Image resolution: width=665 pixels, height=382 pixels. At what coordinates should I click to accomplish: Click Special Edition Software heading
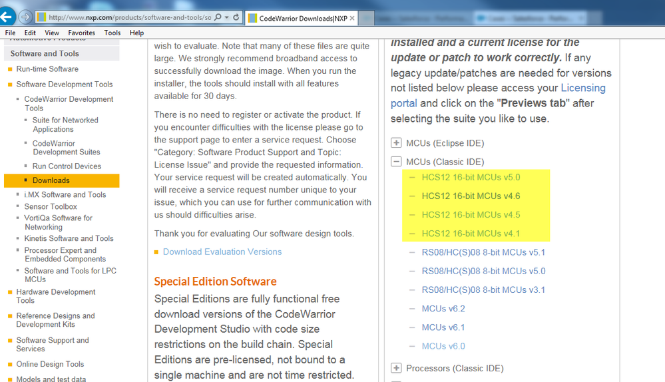point(215,282)
